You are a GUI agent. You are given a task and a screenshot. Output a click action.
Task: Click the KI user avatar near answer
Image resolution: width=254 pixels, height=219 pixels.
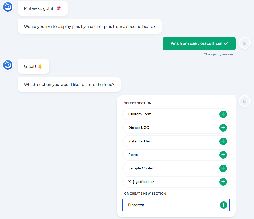pyautogui.click(x=244, y=43)
